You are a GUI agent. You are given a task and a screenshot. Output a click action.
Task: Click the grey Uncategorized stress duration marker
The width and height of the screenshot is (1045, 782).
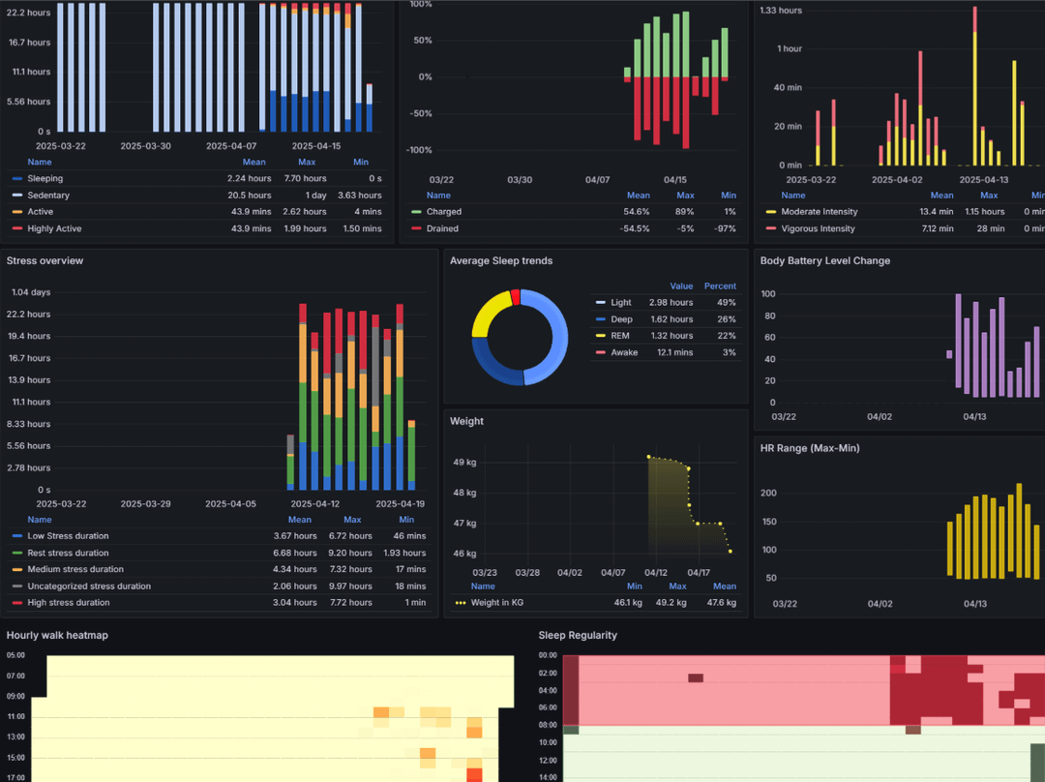click(x=17, y=586)
